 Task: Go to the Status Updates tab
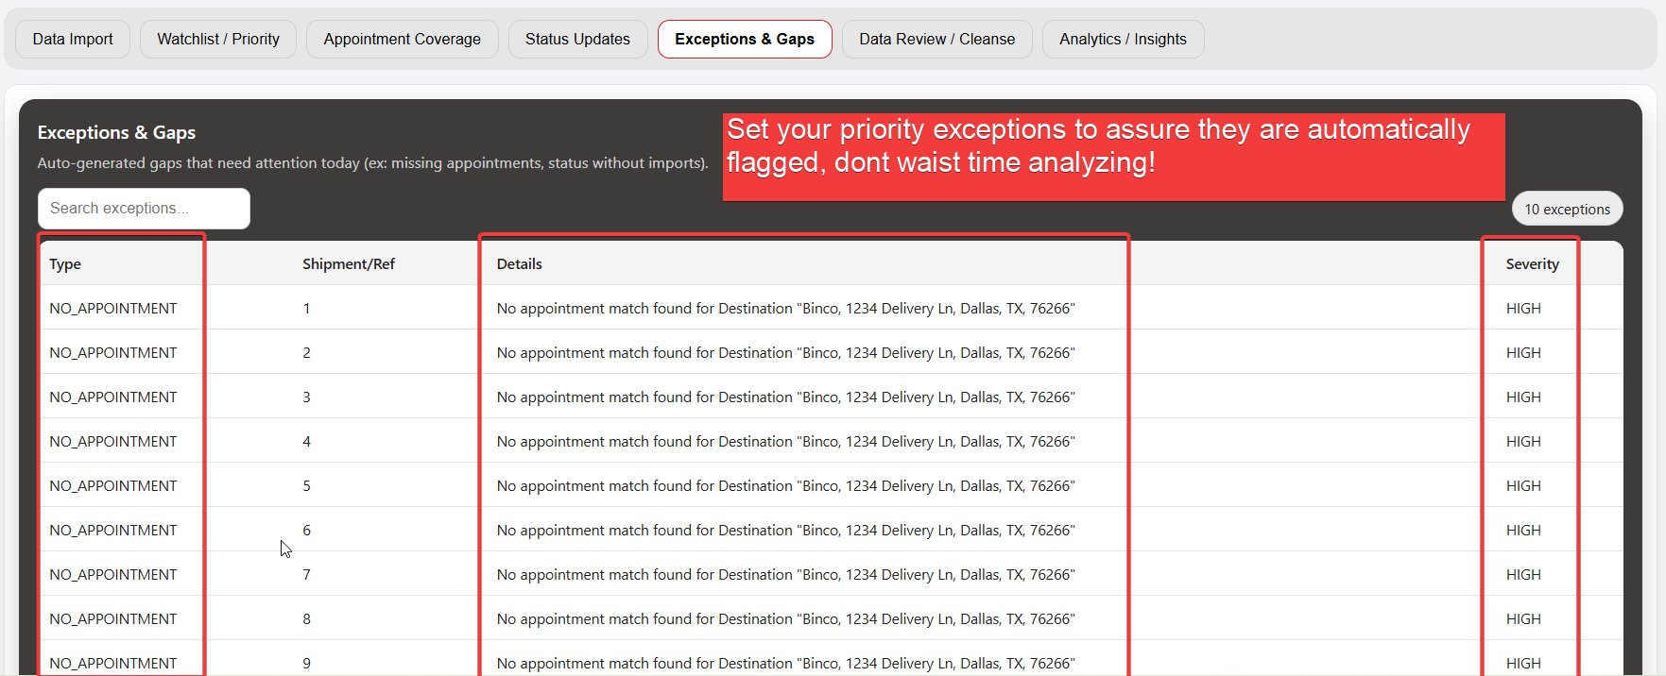pos(577,39)
